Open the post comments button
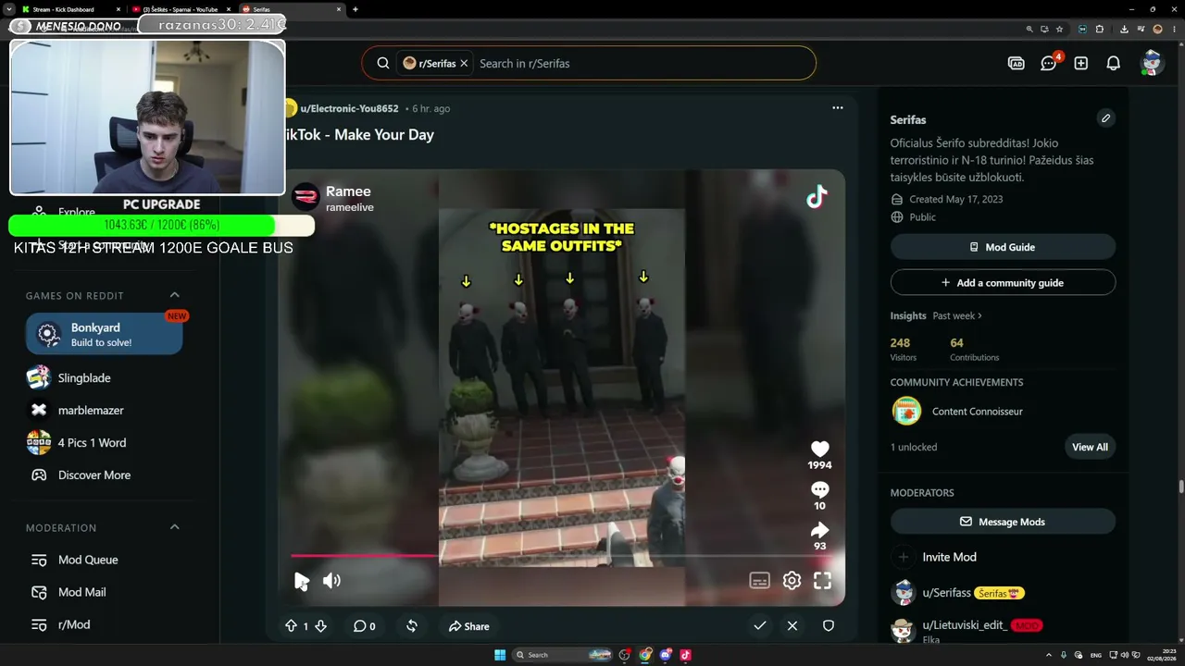 [x=364, y=626]
